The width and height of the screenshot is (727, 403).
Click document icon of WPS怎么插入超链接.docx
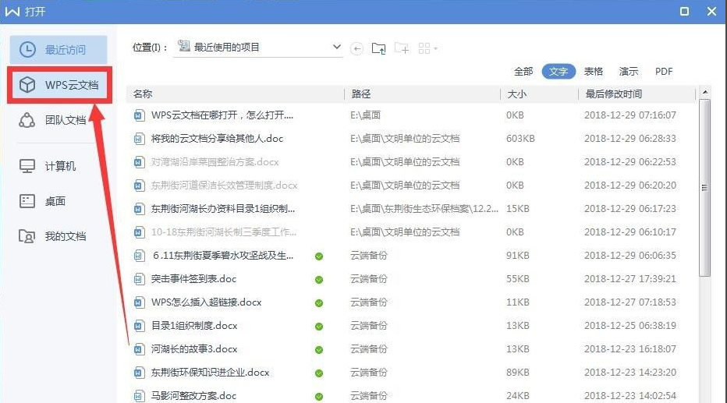[x=139, y=302]
